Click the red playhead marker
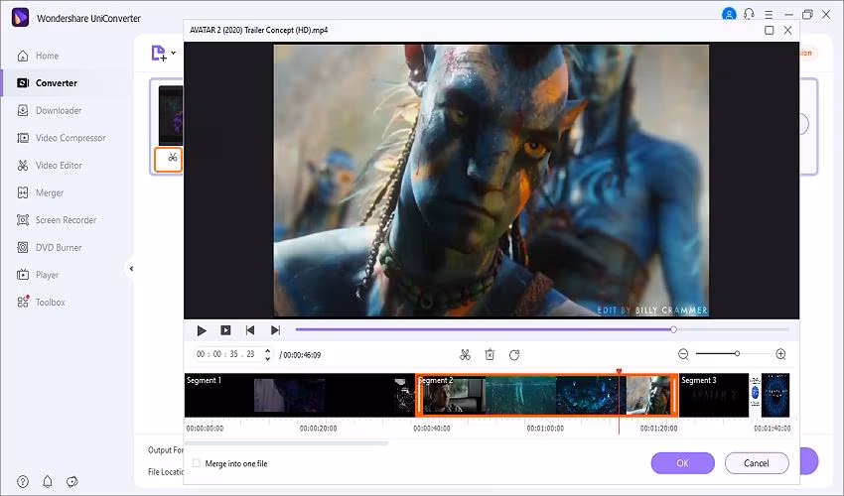 [x=619, y=371]
